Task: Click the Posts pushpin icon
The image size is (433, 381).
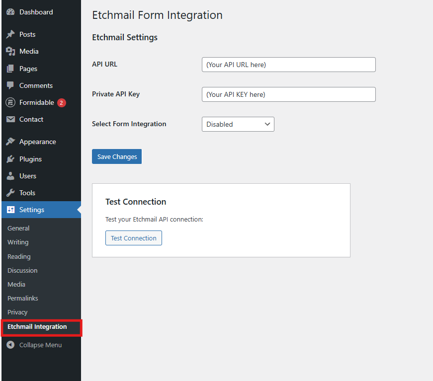Action: [x=10, y=34]
